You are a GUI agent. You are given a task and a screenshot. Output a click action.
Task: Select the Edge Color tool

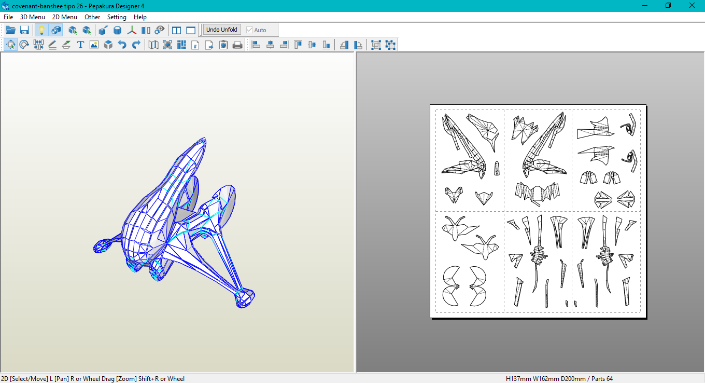pyautogui.click(x=66, y=45)
